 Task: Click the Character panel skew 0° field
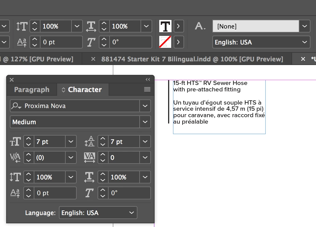(129, 193)
